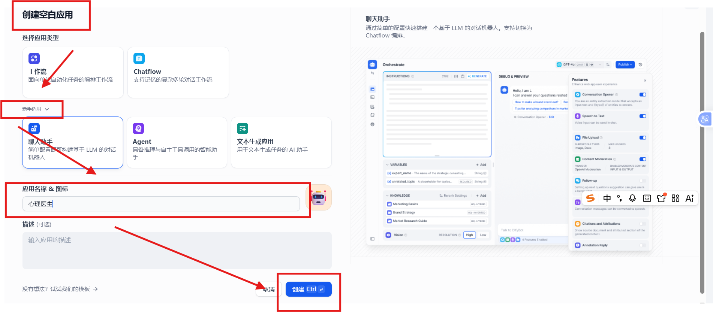Click the 取消 cancel button
The height and width of the screenshot is (312, 713).
click(269, 289)
